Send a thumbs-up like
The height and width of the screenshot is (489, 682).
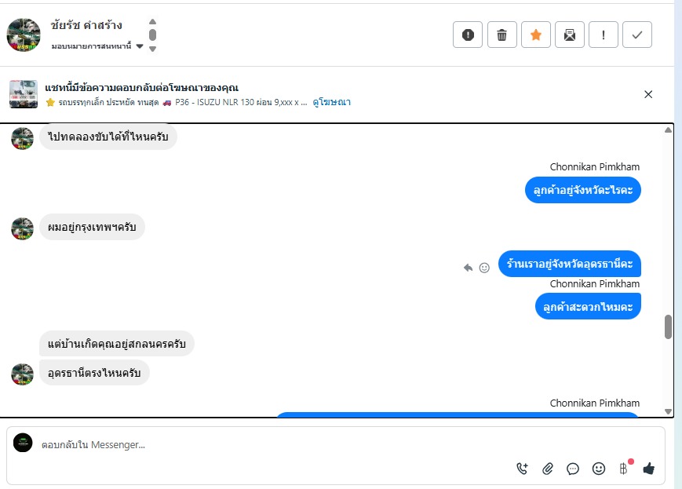click(648, 469)
